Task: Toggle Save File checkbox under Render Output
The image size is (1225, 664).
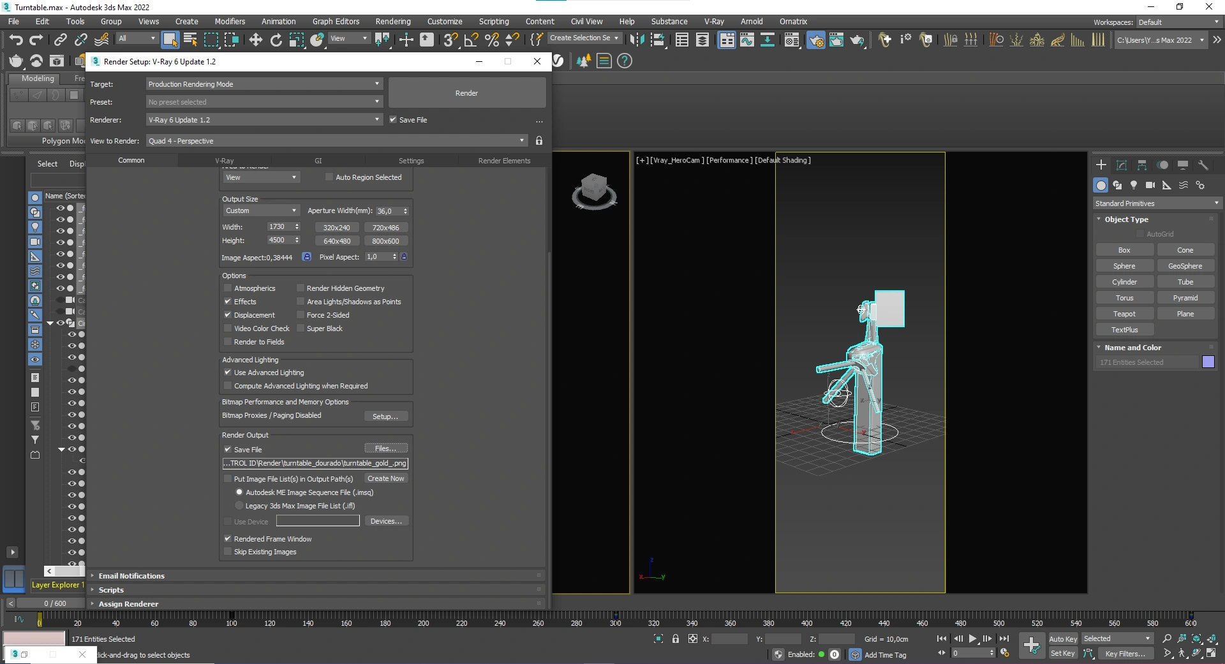Action: coord(228,450)
